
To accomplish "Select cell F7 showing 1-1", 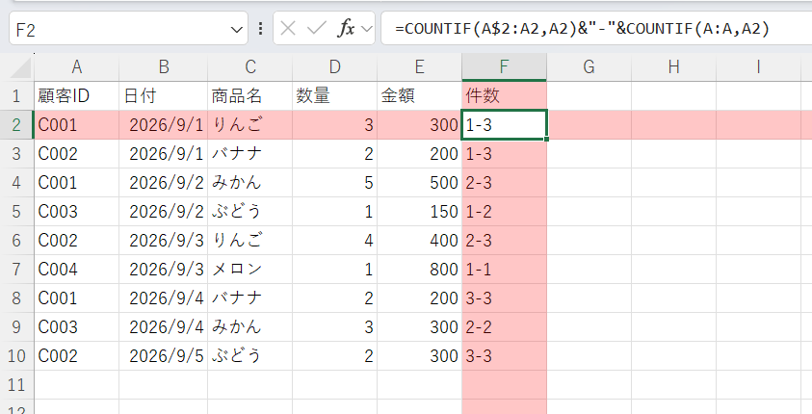I will coord(504,270).
